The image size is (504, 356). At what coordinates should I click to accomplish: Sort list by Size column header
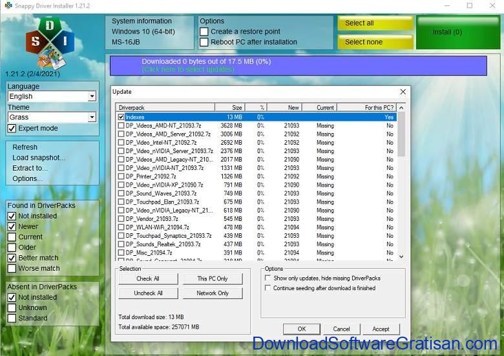point(230,108)
